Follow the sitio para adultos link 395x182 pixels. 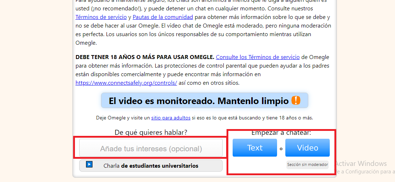coord(171,118)
